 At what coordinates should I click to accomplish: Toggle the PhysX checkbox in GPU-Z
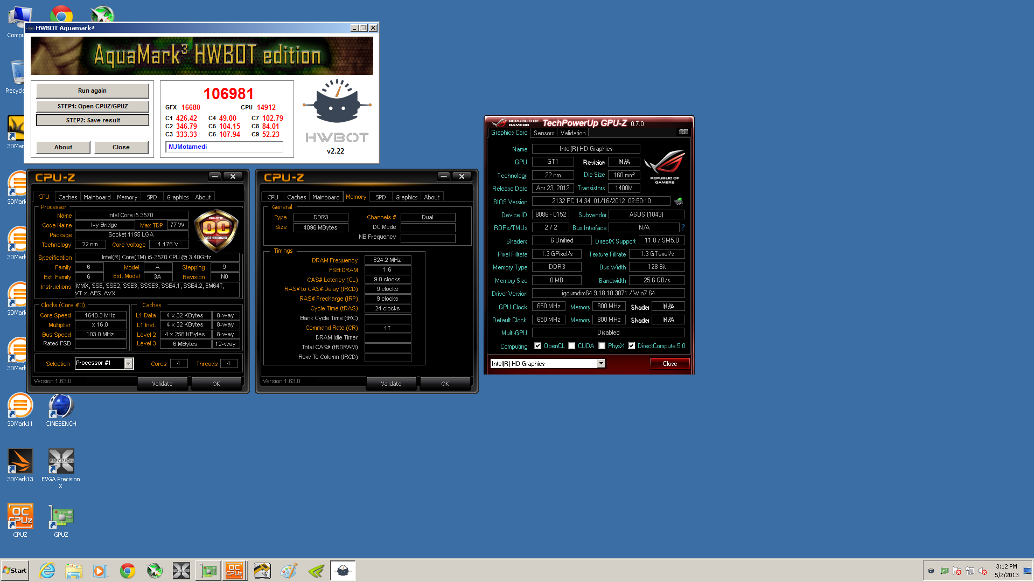pos(602,346)
